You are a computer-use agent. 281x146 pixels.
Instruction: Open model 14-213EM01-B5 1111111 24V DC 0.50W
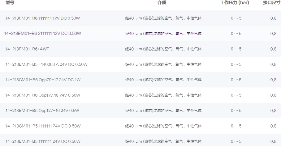point(43,142)
